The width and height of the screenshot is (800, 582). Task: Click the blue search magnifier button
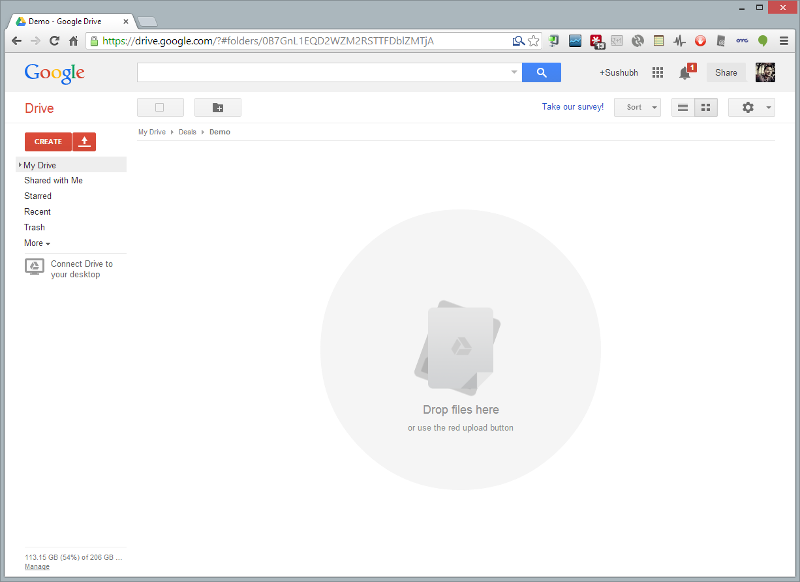click(x=542, y=72)
